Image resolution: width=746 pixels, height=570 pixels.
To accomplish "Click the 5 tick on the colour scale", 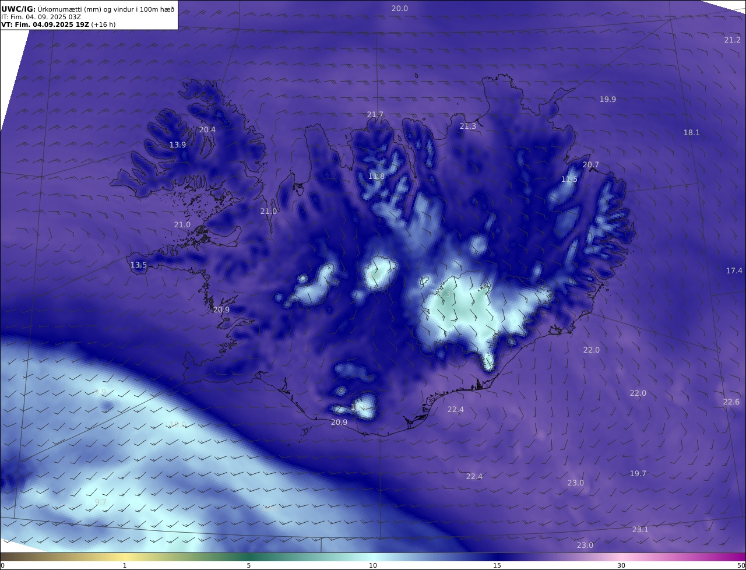I will [x=249, y=565].
